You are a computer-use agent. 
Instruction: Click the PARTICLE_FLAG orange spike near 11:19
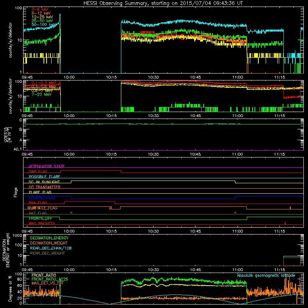(290, 208)
